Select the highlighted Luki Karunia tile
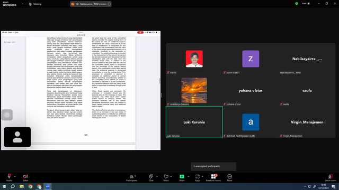The width and height of the screenshot is (339, 190). [194, 122]
